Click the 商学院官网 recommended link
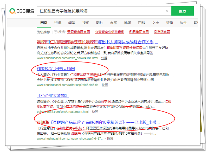Image resolution: width=208 pixels, height=152 pixels. coord(162,32)
